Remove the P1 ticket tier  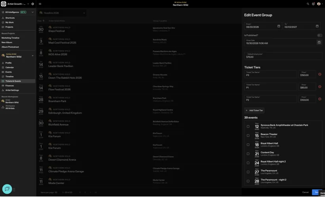point(319,87)
